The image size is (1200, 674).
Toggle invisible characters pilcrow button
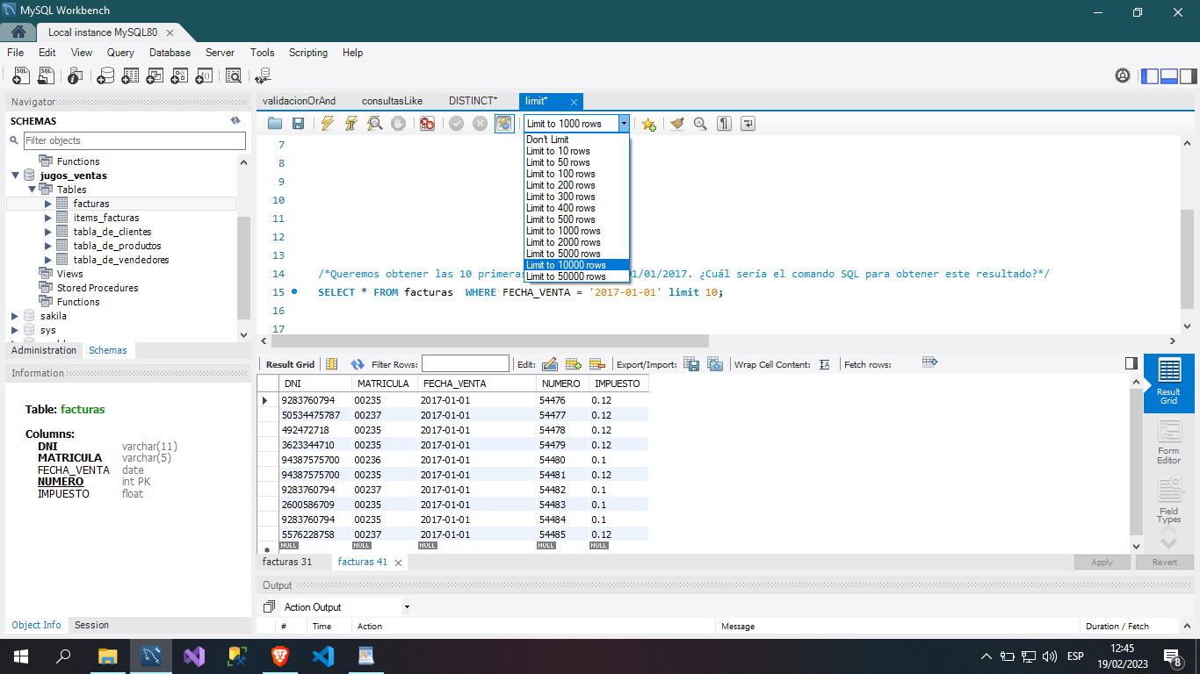pos(724,124)
